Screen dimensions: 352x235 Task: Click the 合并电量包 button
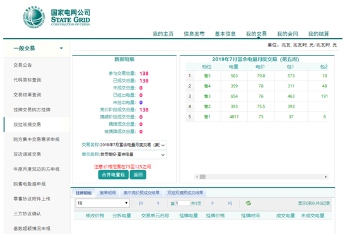114,175
